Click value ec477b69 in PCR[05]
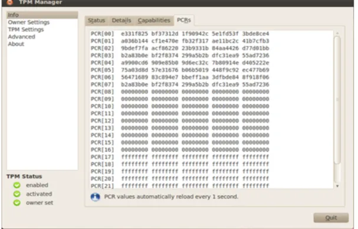The image size is (358, 229). coord(256,70)
